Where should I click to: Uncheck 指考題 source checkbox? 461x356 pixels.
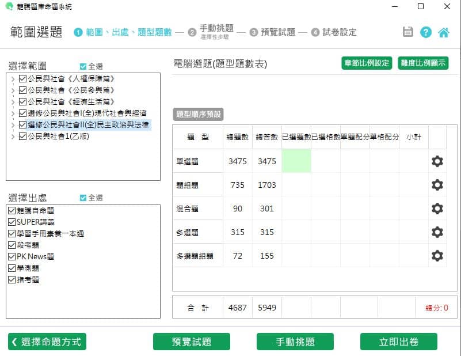(12, 279)
